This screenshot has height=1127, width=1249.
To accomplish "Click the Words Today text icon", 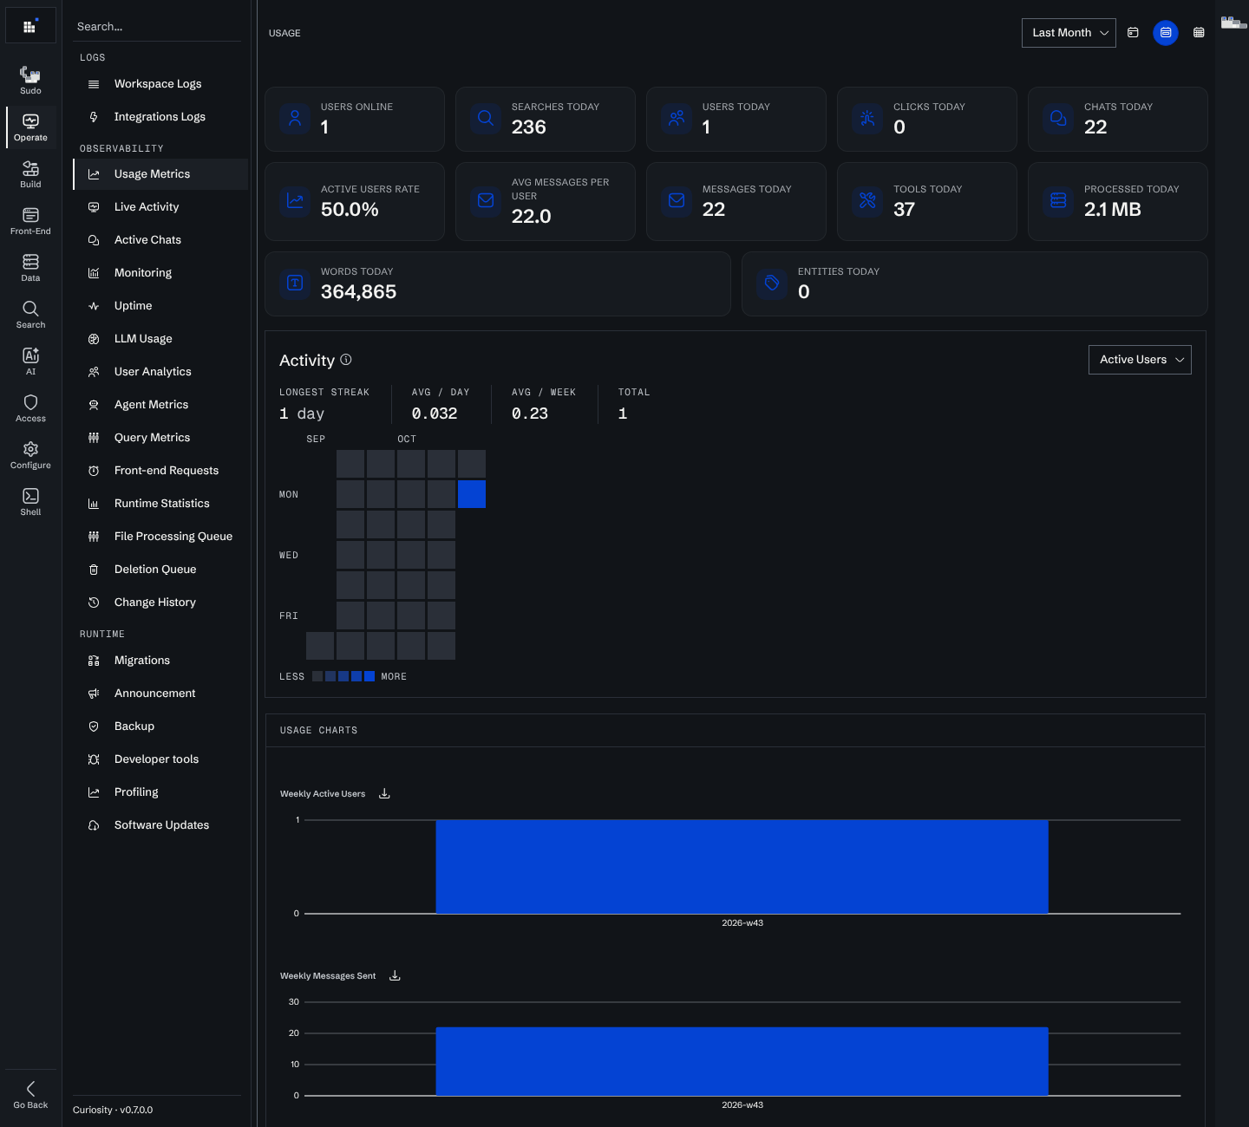I will [x=295, y=283].
